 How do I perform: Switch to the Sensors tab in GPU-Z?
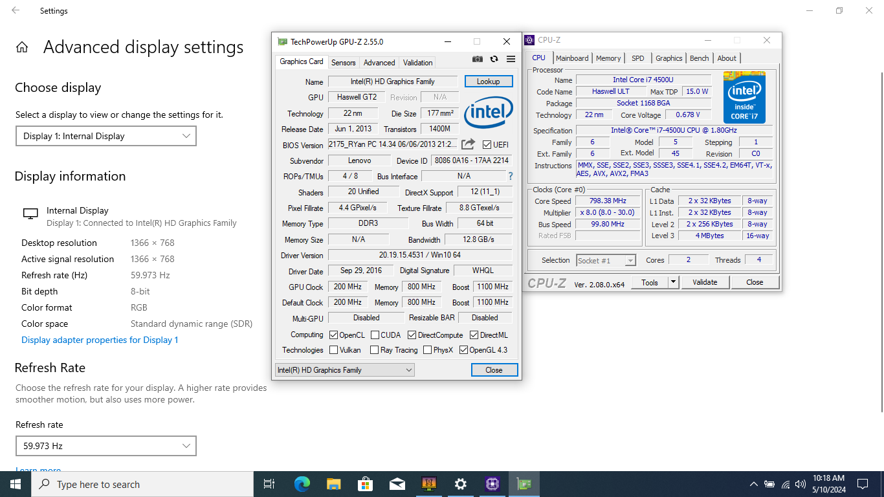343,62
